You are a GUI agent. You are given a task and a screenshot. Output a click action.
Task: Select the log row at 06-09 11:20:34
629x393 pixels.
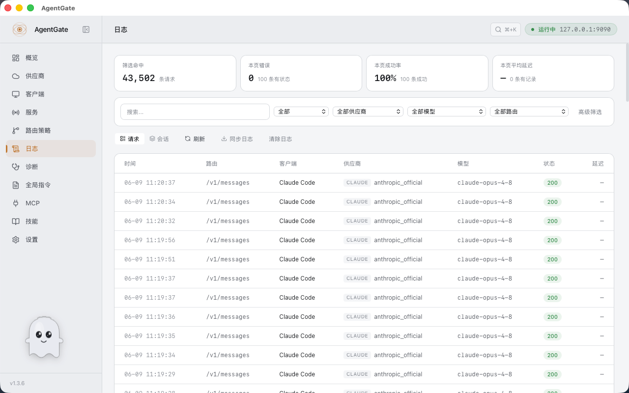[x=364, y=202]
